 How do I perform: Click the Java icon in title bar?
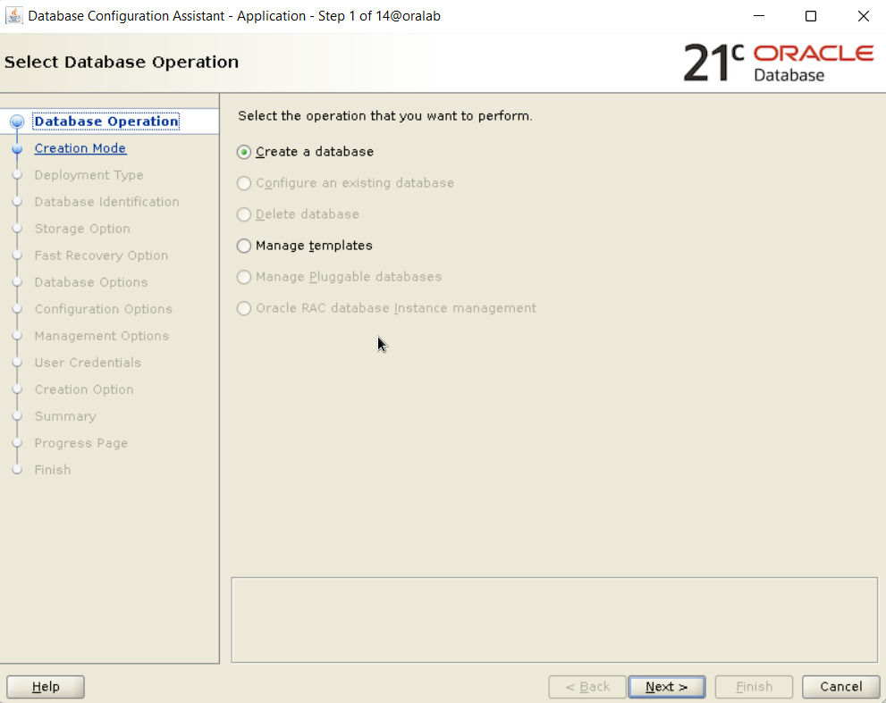coord(14,16)
